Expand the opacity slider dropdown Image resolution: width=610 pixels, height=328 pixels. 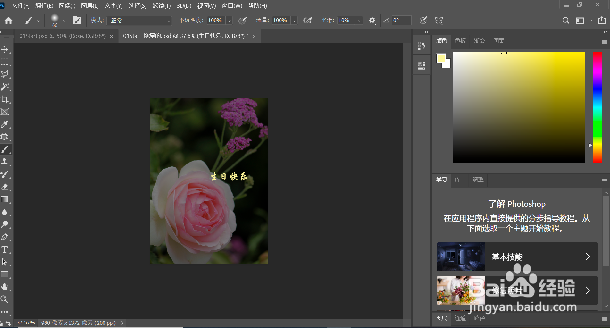[229, 21]
